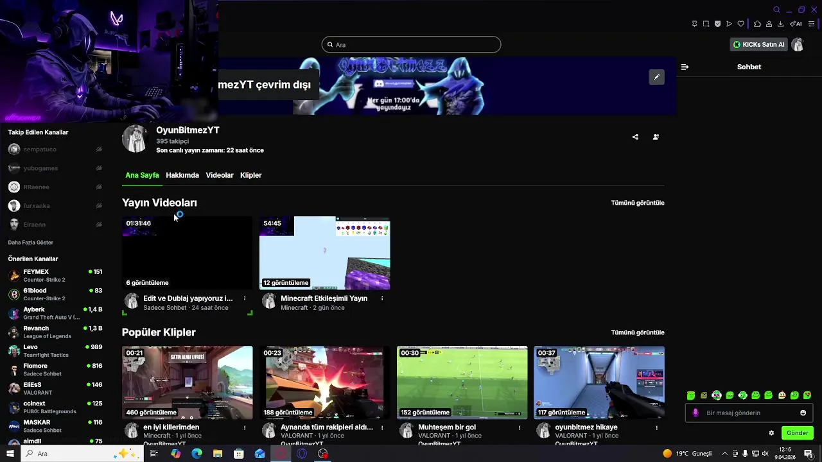Viewport: 822px width, 462px height.
Task: Open the 00:37 oyunbitmez hikaye clip thumbnail
Action: coord(599,382)
